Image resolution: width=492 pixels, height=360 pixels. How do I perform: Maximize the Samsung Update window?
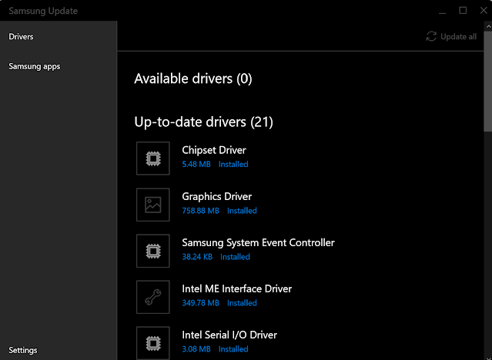pos(463,11)
